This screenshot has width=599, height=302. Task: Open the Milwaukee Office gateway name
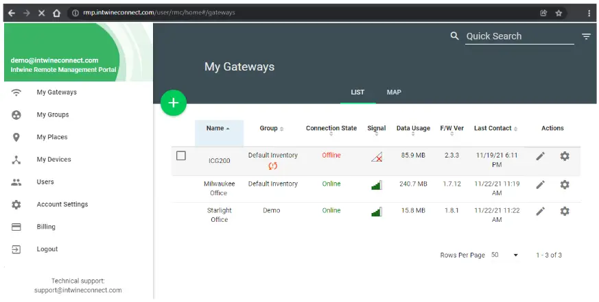[219, 188]
